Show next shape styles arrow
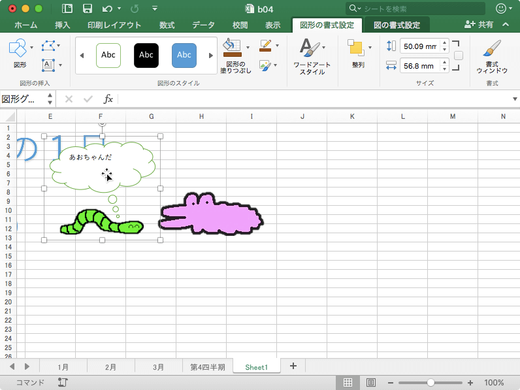This screenshot has width=520, height=390. (210, 56)
